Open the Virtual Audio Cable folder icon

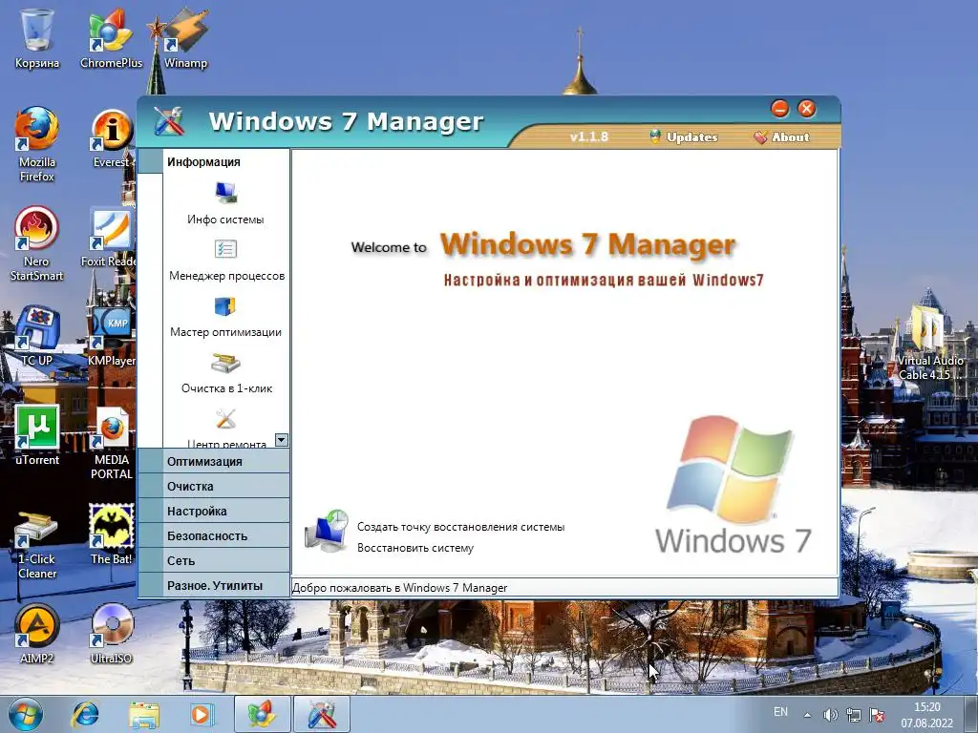[x=930, y=326]
